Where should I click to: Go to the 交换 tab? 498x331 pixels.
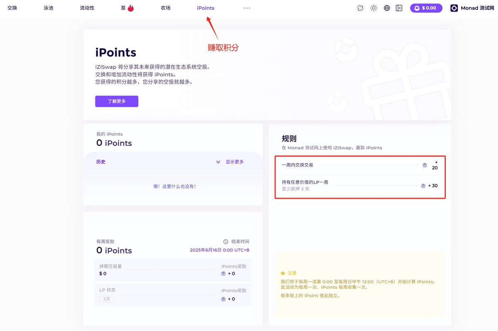click(x=12, y=8)
